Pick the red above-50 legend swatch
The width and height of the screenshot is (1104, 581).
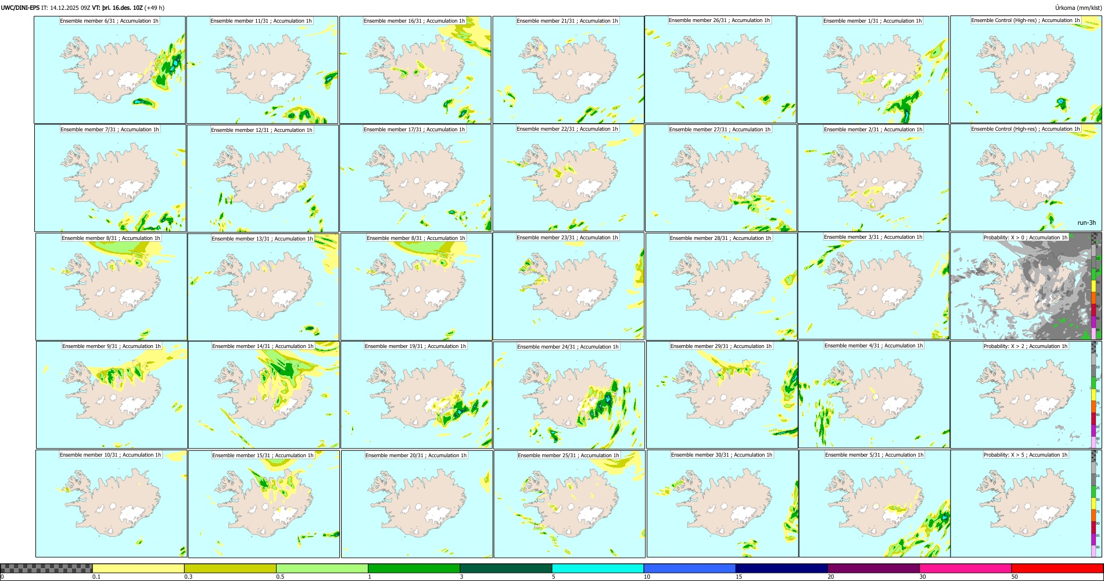(1057, 568)
